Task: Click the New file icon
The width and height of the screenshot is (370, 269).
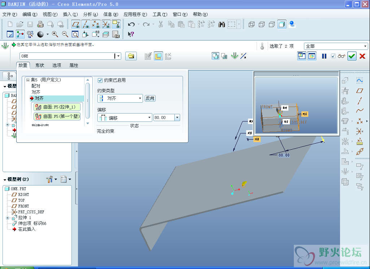Action: (10, 24)
